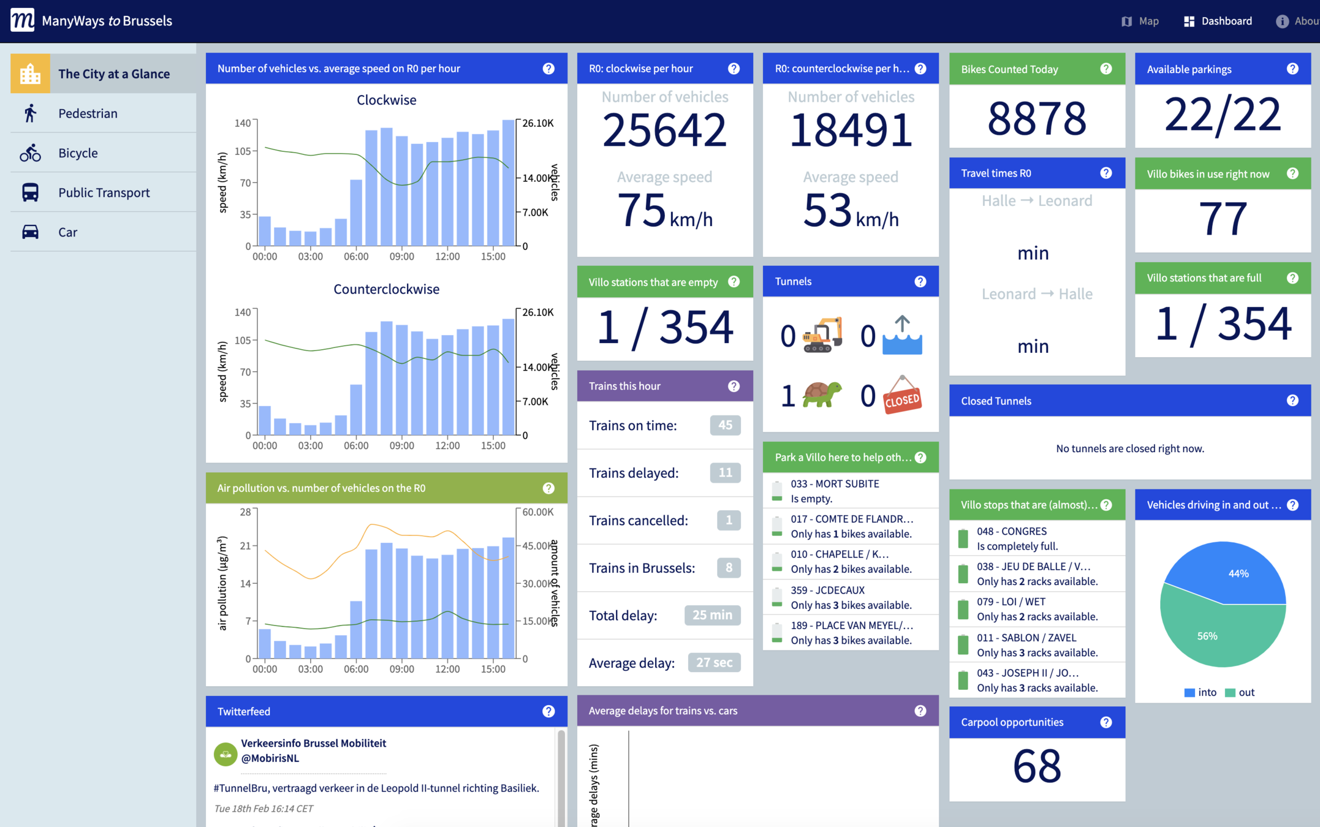Open help for Bikes Counted Today
The image size is (1320, 827).
[1106, 69]
